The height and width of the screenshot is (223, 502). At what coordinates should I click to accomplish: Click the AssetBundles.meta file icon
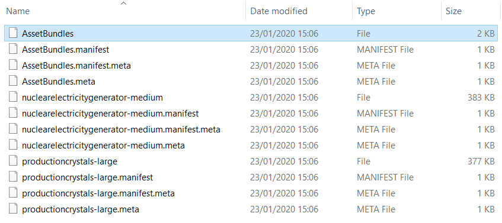pos(13,81)
